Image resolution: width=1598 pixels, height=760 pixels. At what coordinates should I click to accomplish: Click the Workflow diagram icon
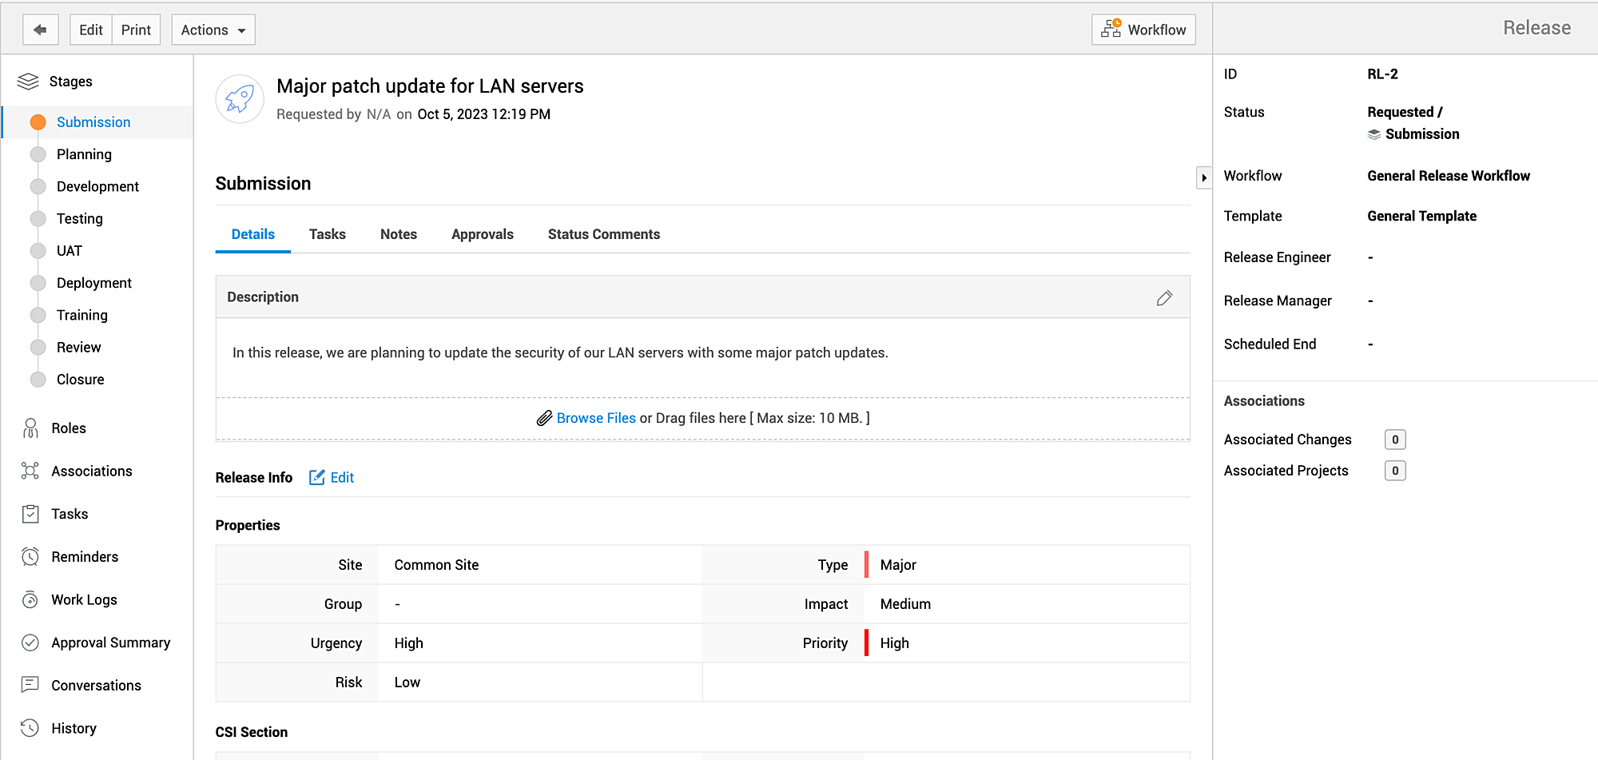pyautogui.click(x=1111, y=29)
